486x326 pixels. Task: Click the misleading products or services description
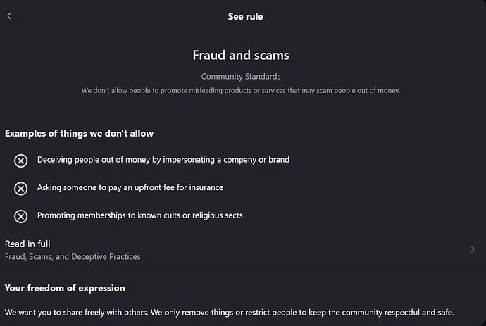click(241, 90)
